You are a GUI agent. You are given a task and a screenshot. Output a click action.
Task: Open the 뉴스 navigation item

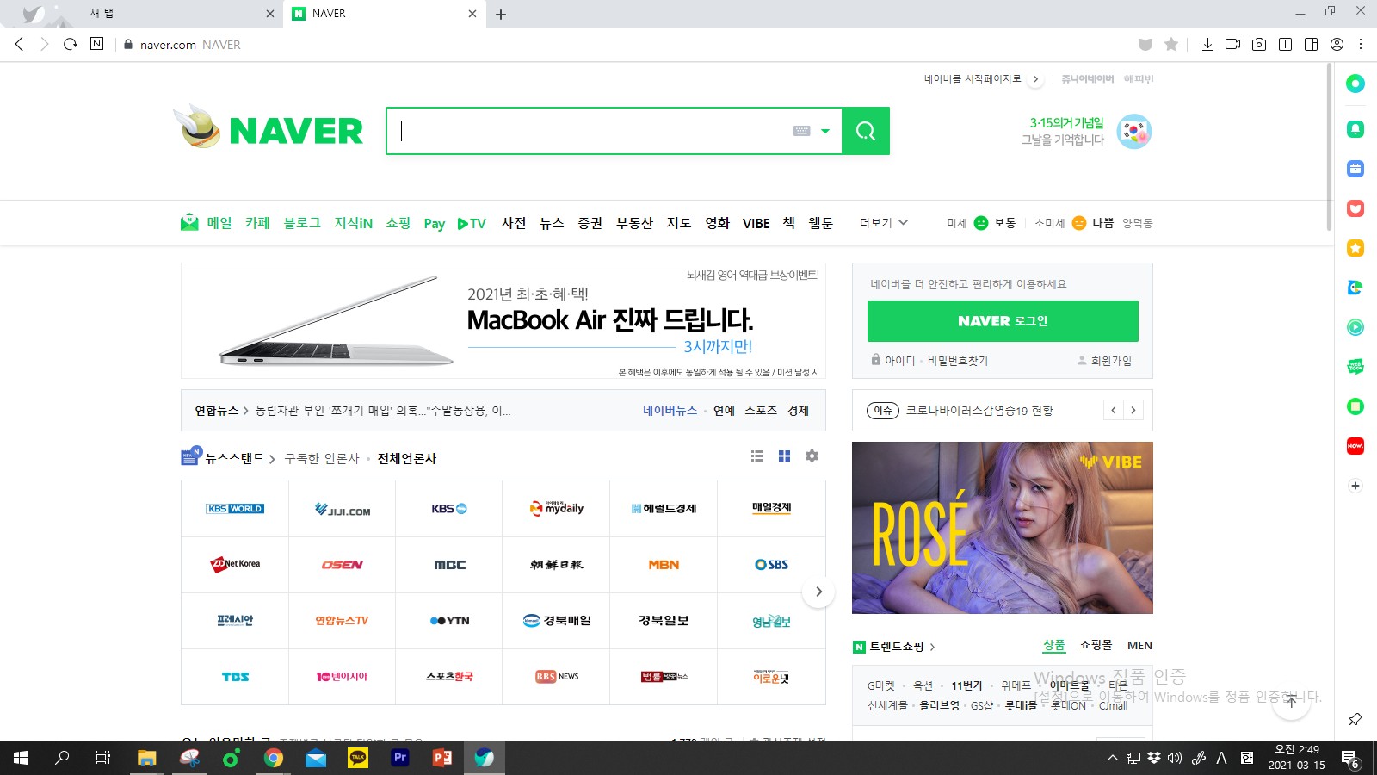(552, 223)
